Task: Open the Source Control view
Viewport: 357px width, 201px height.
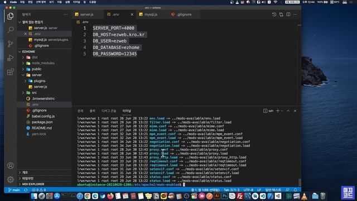Action: 10,44
